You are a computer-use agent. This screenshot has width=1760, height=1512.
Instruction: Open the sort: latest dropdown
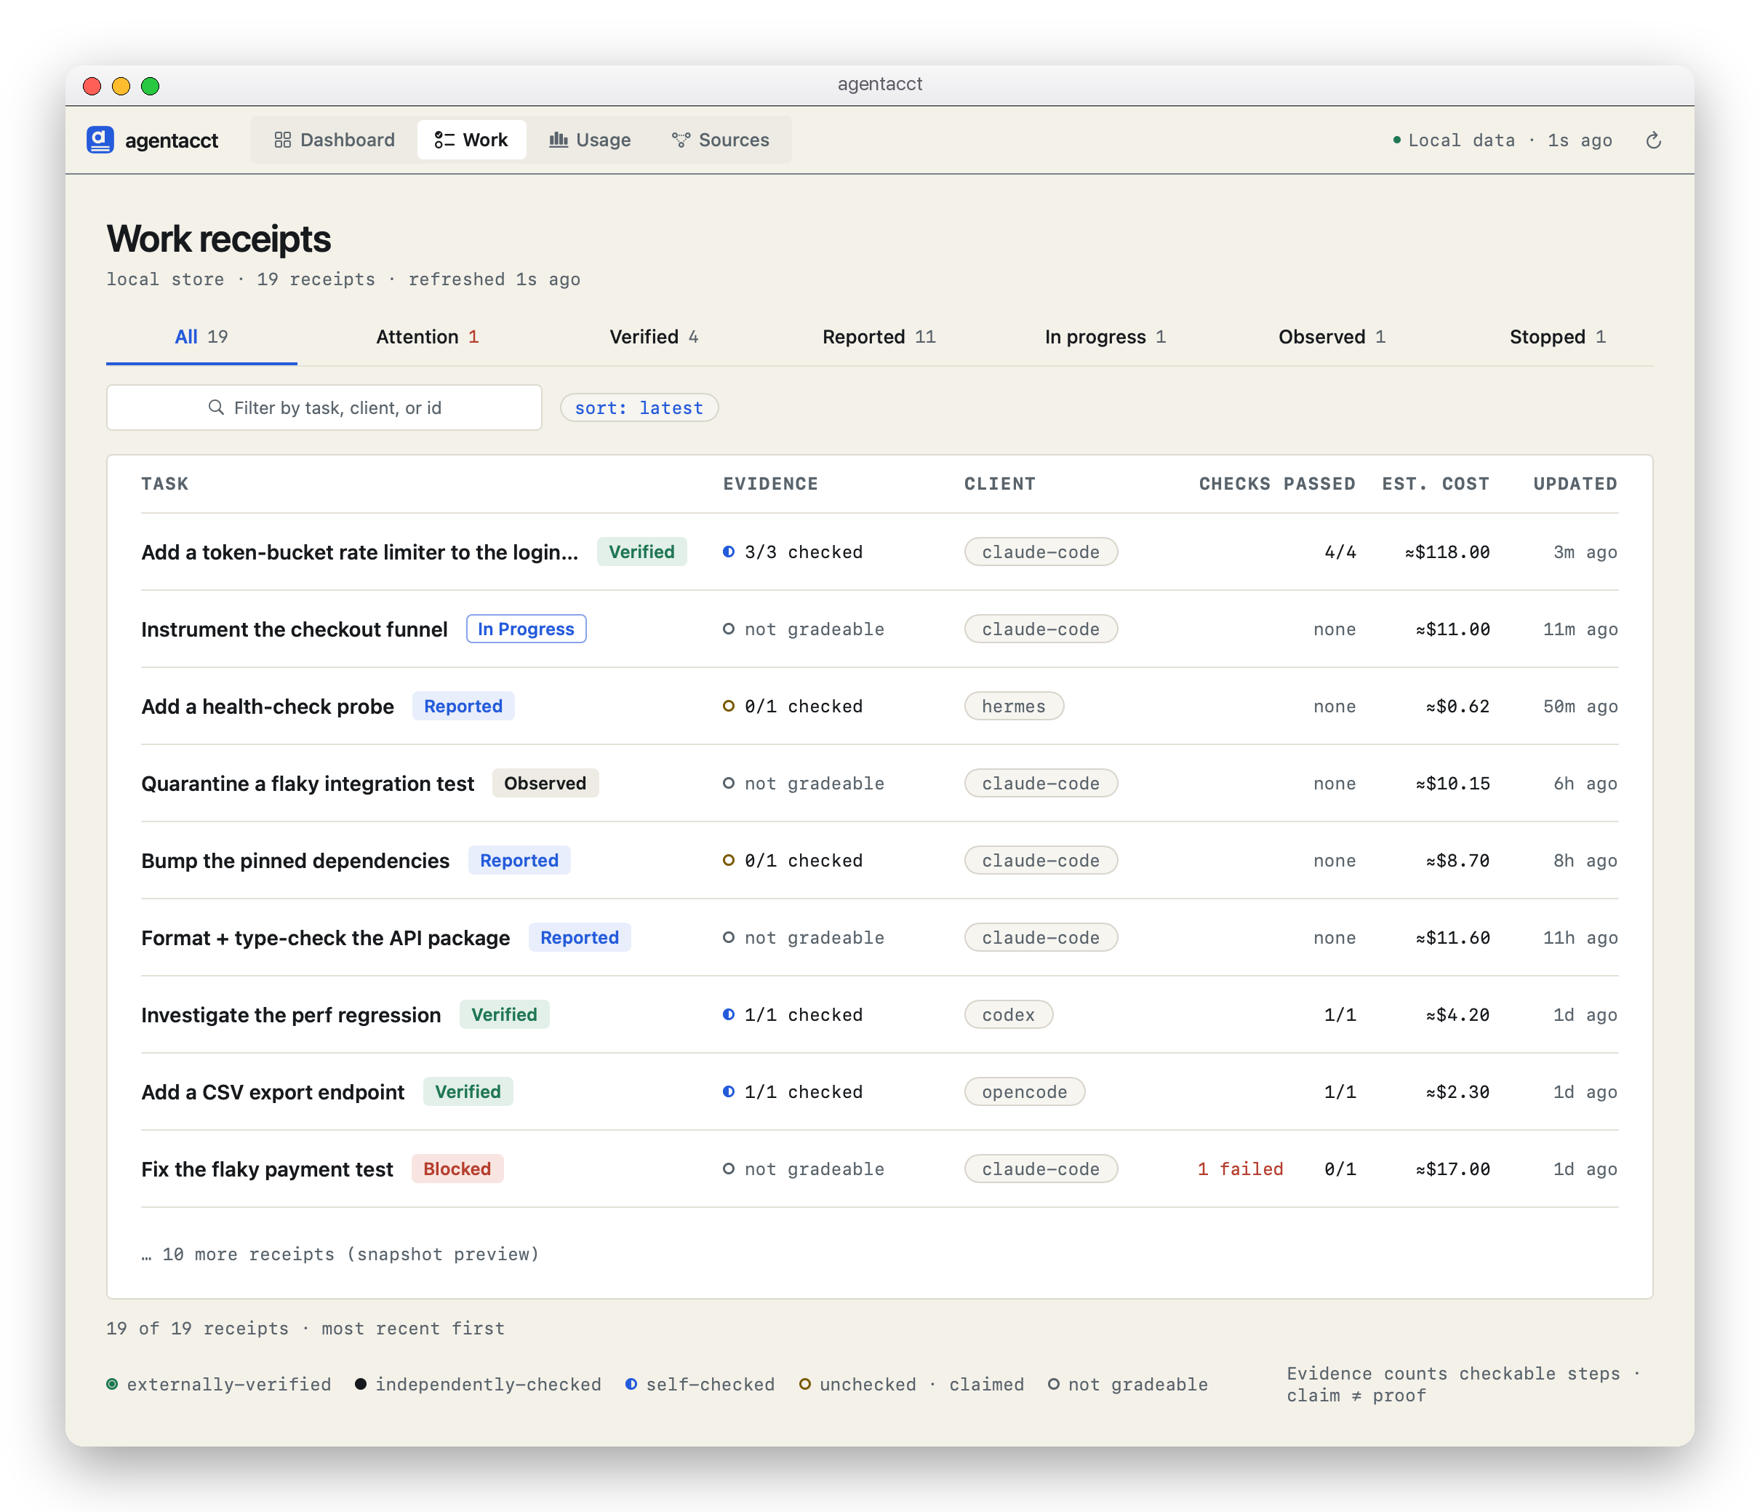(x=639, y=407)
